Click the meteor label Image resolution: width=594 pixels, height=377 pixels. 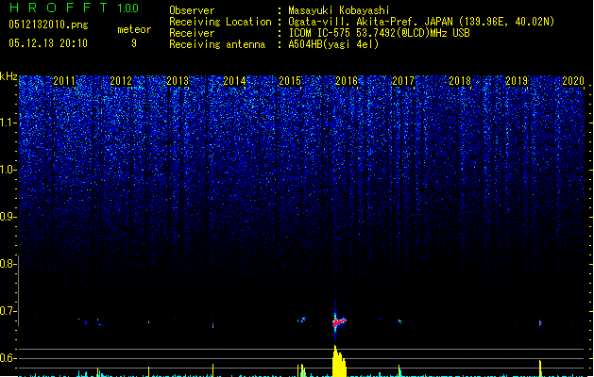(134, 29)
